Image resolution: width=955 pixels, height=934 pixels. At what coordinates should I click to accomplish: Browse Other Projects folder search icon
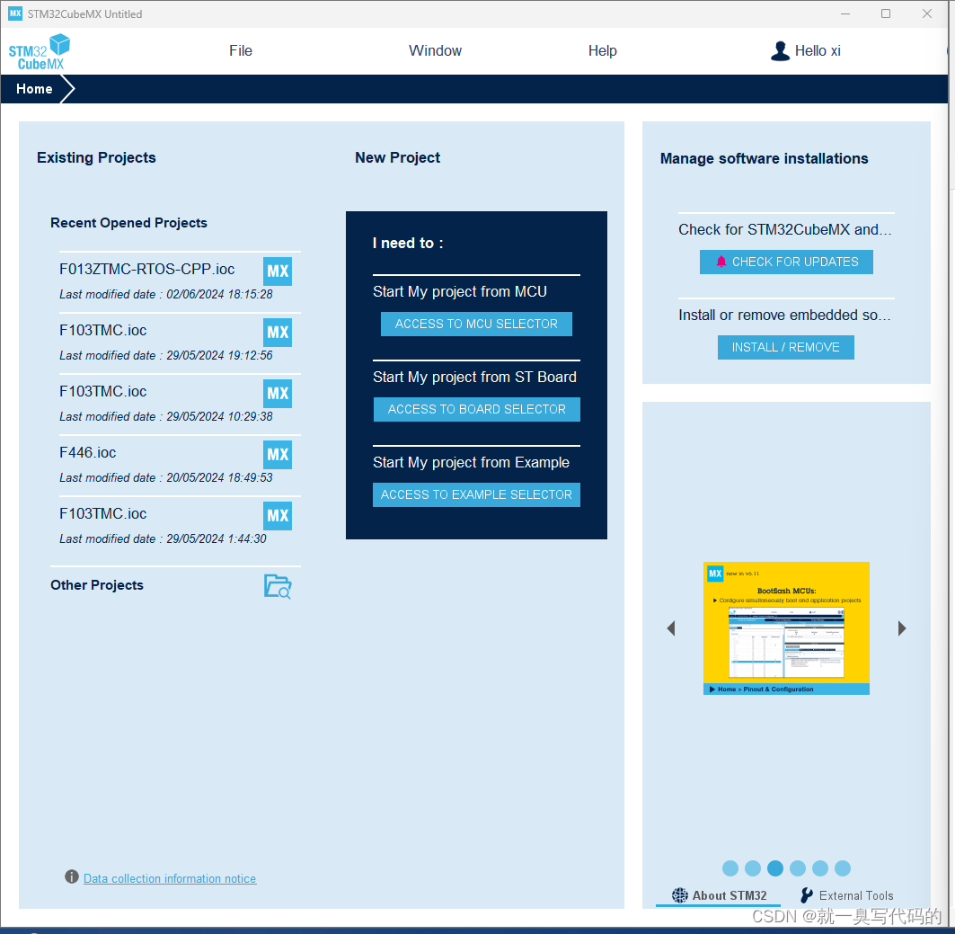click(x=278, y=586)
